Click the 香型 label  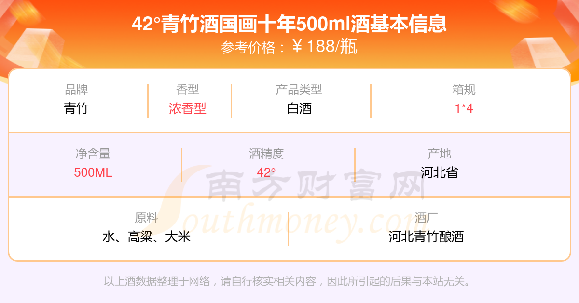188,90
